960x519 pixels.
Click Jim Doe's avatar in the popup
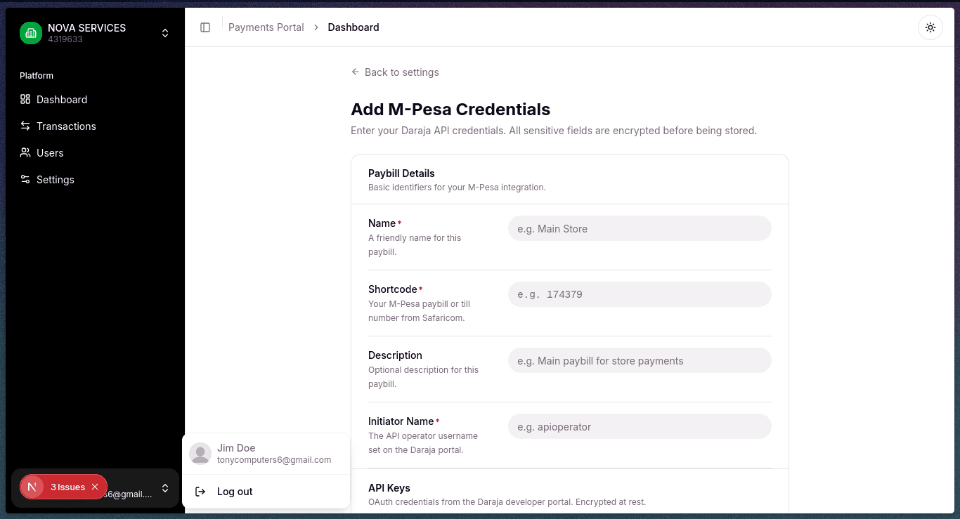(x=200, y=454)
